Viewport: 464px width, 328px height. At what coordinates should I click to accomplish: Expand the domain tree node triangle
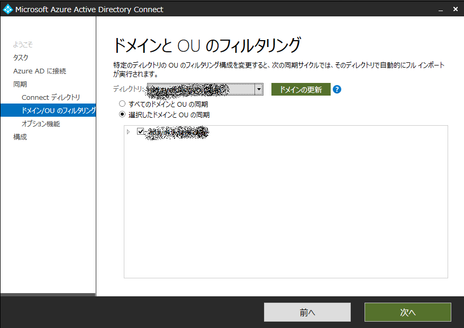click(128, 132)
